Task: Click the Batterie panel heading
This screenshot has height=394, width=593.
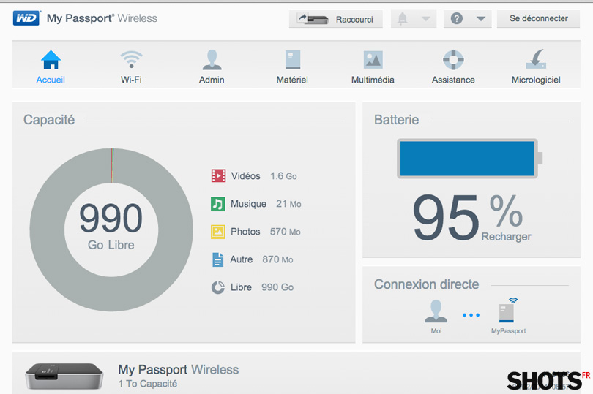Action: 396,120
